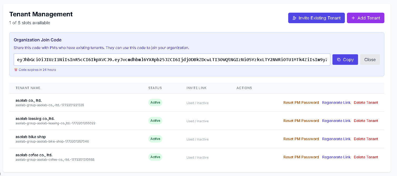
Task: Click the plus icon in Add Tenant
Action: tap(353, 18)
